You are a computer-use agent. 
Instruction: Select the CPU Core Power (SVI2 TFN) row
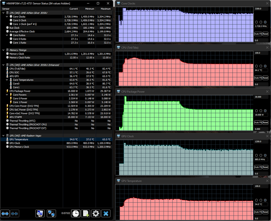[56, 106]
